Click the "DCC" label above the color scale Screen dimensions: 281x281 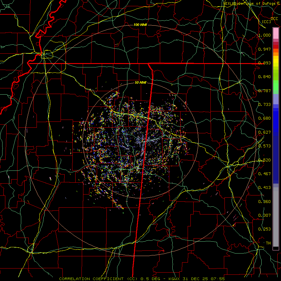point(274,19)
